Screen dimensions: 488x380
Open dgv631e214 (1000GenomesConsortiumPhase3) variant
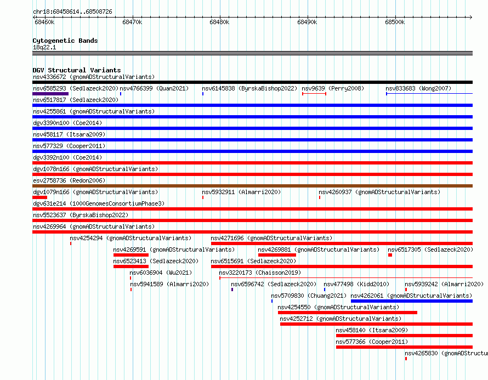(x=99, y=203)
